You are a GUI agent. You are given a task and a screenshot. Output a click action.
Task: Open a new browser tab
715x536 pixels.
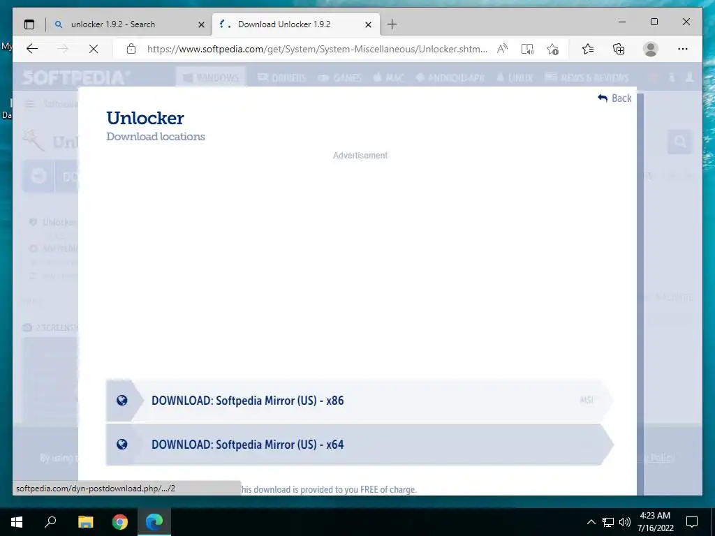pyautogui.click(x=392, y=24)
